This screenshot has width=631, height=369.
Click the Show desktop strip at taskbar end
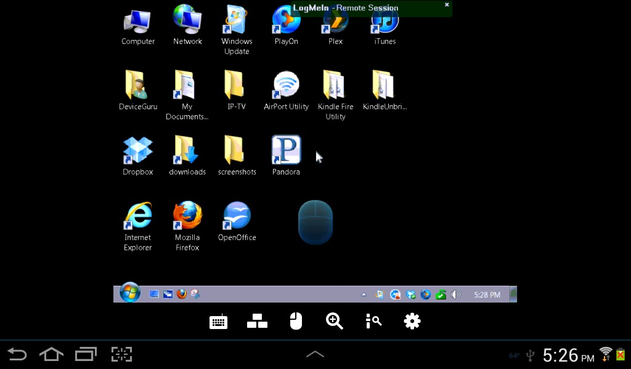point(513,295)
